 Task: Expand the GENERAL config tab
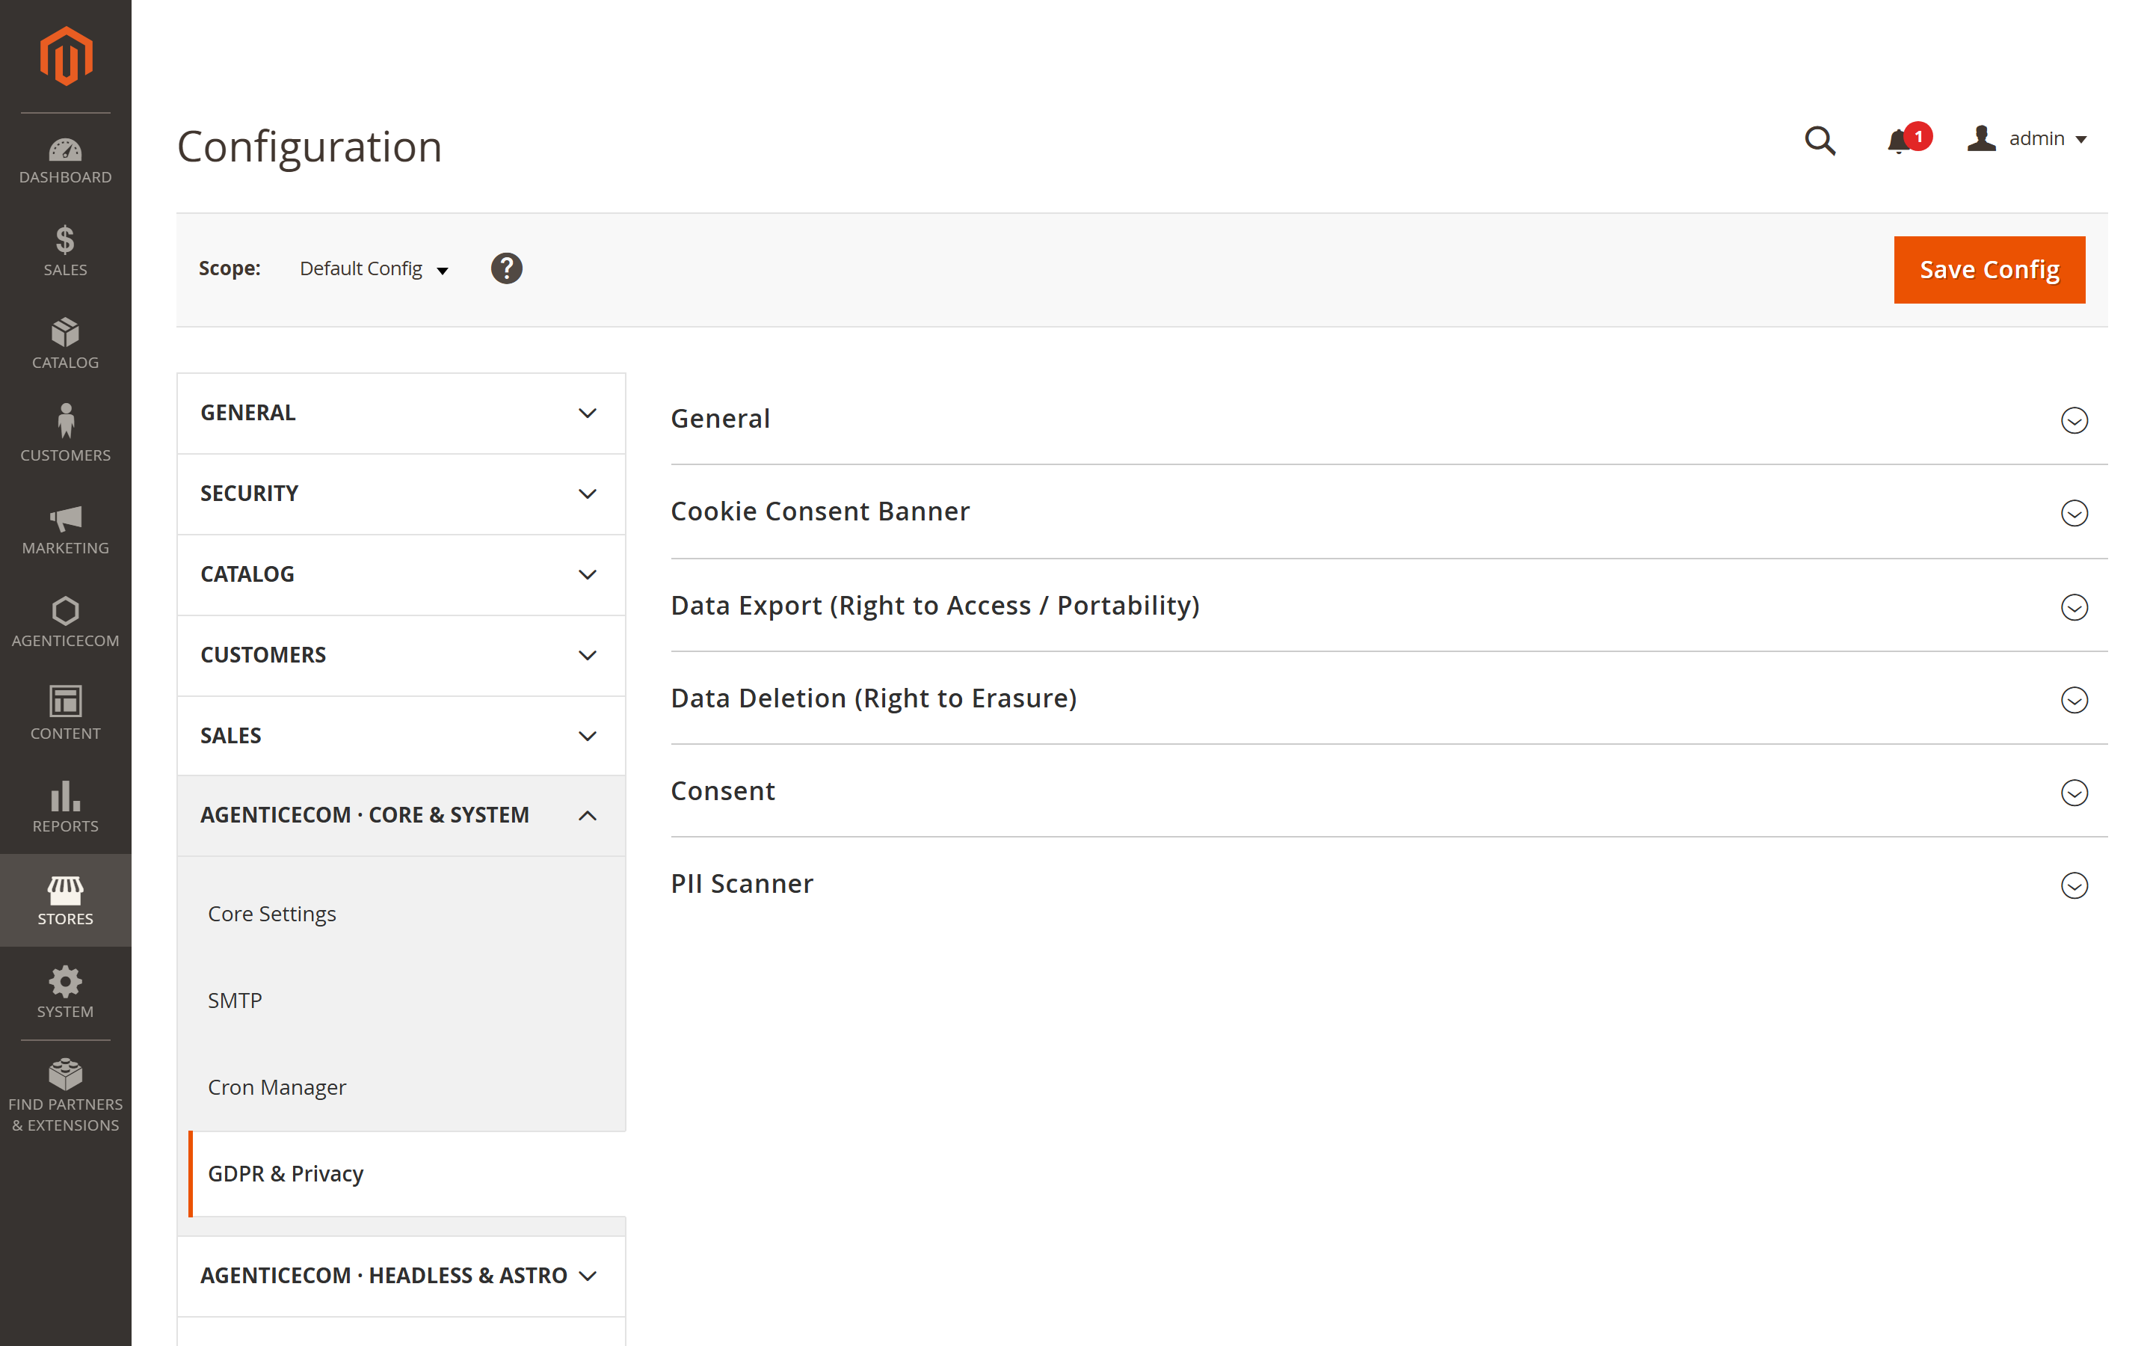coord(401,413)
